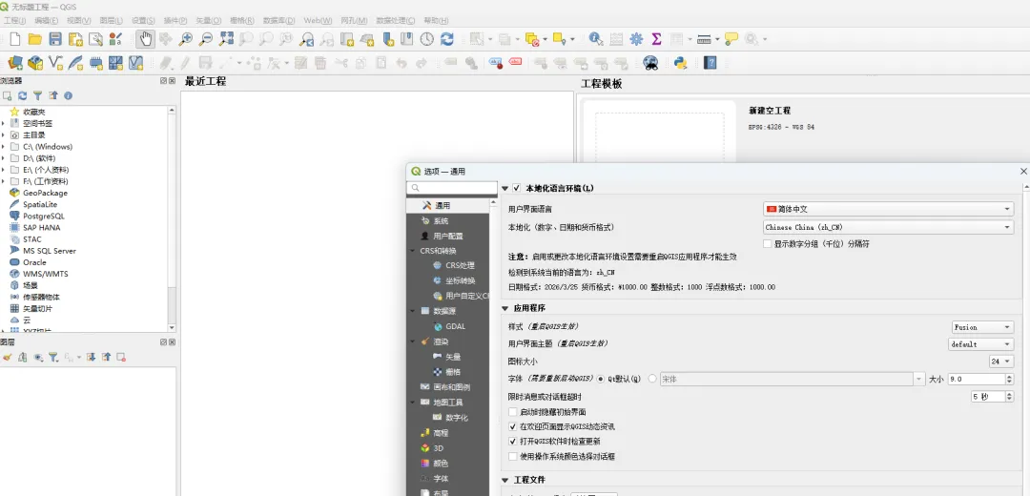
Task: Click the Zoom Out magnifier tool
Action: pos(206,39)
